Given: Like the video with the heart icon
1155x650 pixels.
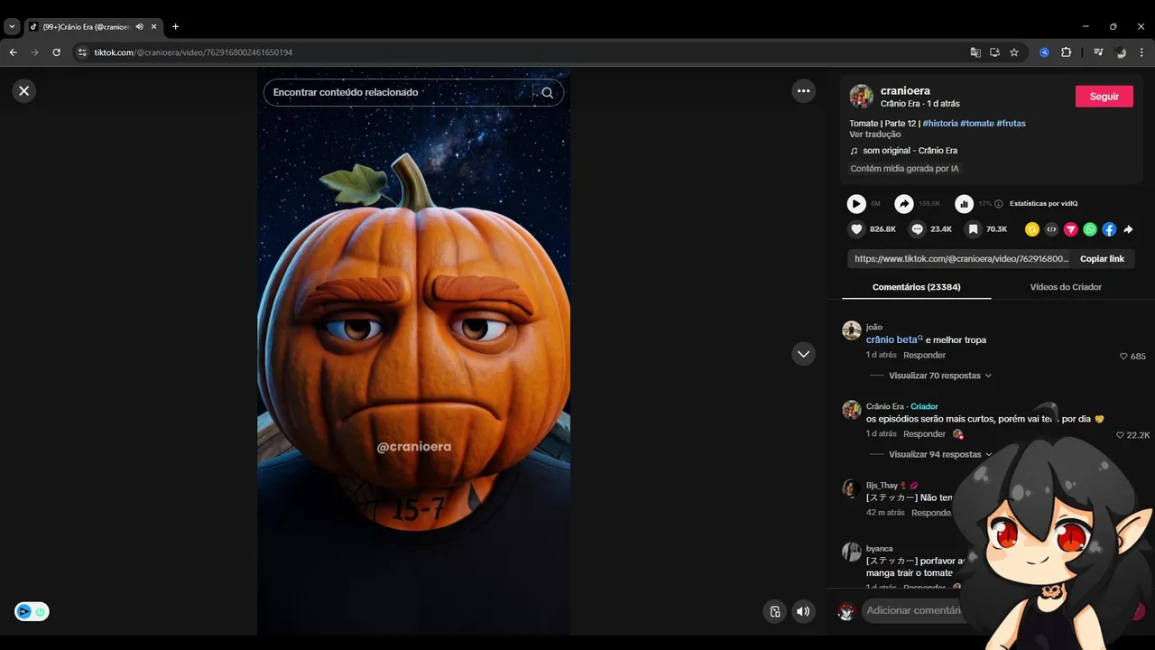Looking at the screenshot, I should (857, 229).
